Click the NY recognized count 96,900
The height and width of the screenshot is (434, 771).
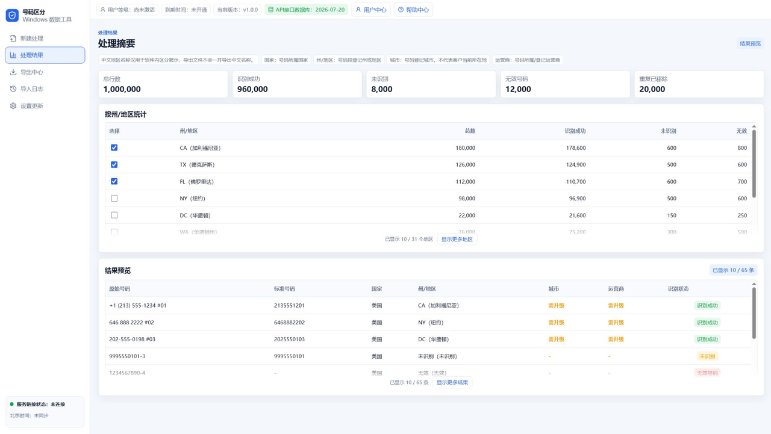[x=577, y=199]
